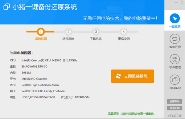Open the 备份还原 sidebar icon
The image size is (185, 119).
click(x=175, y=39)
